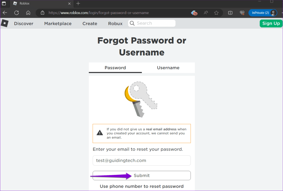283x191 pixels.
Task: Switch to the Username tab
Action: (x=168, y=68)
